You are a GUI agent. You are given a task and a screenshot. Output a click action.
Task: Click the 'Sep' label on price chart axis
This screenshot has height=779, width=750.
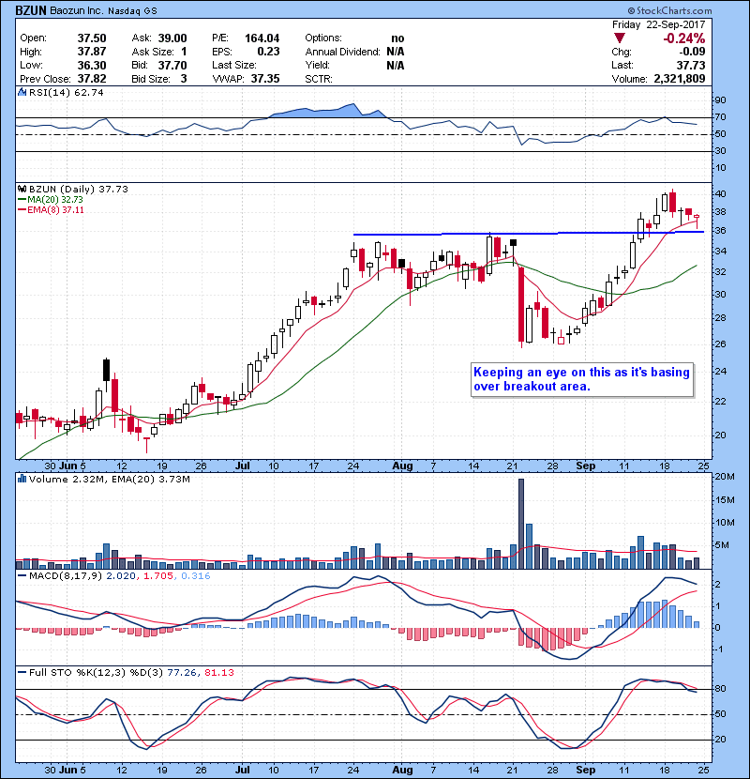pyautogui.click(x=585, y=466)
